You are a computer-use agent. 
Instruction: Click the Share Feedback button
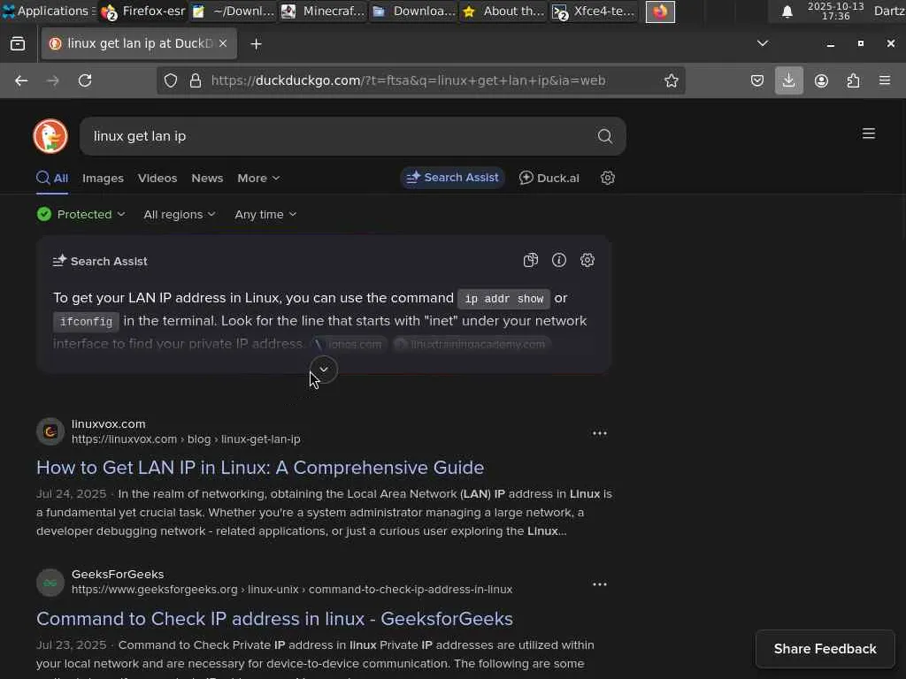point(825,649)
